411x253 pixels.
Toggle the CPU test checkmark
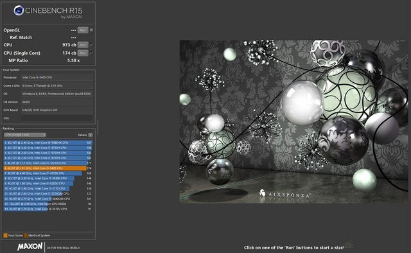(x=91, y=45)
